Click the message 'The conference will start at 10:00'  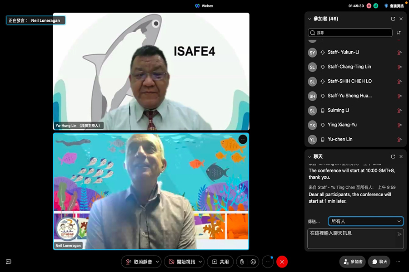(x=352, y=174)
